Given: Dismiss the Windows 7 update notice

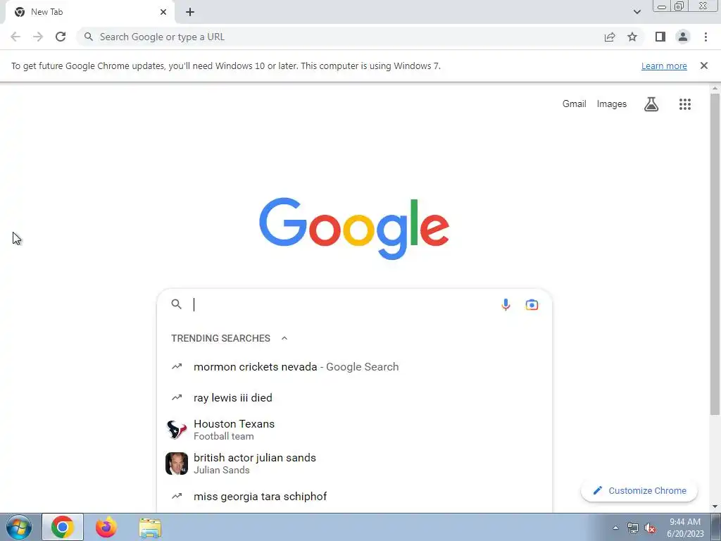Looking at the screenshot, I should 704,66.
